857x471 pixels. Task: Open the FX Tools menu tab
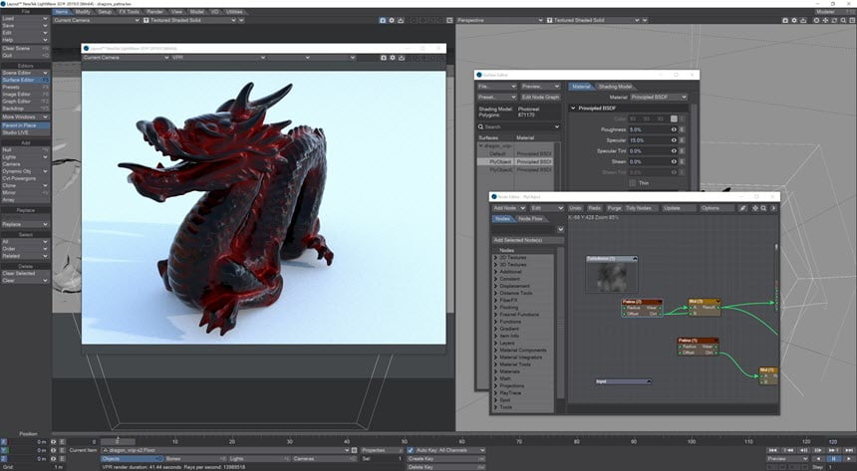[129, 12]
